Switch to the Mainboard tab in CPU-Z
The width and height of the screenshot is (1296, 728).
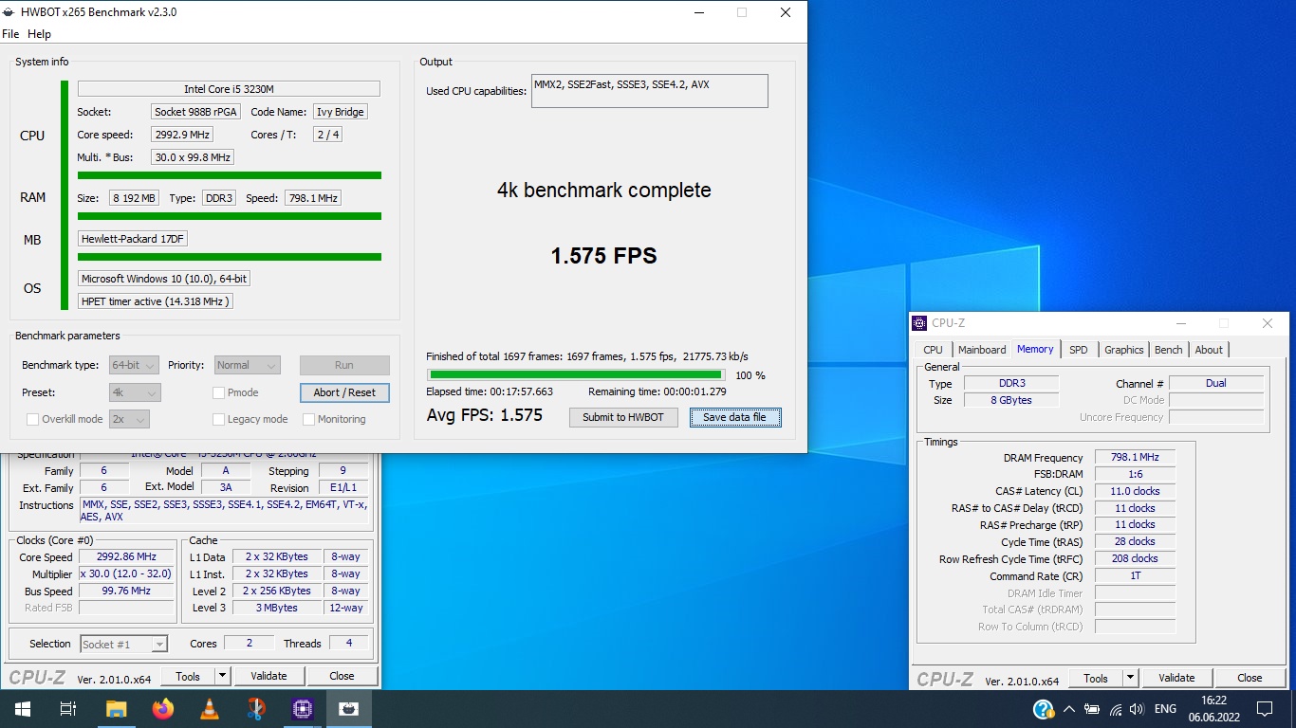[982, 350]
